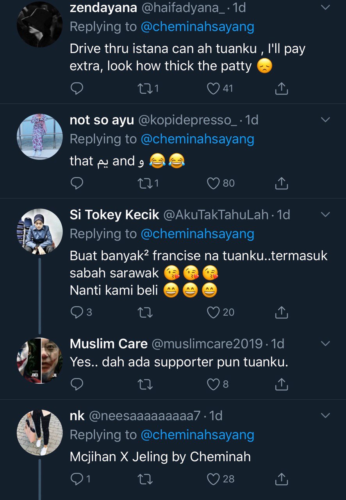The height and width of the screenshot is (500, 346).
Task: Reply to zendayana's tweet
Action: (77, 89)
